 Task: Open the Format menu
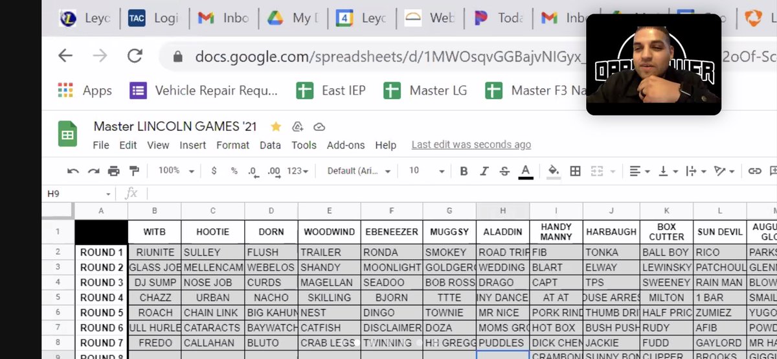pos(233,145)
